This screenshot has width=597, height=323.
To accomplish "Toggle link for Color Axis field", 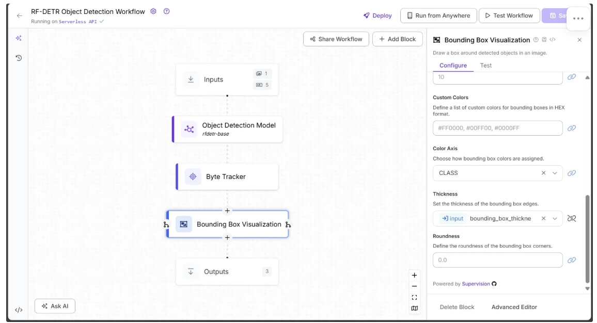I will 572,173.
